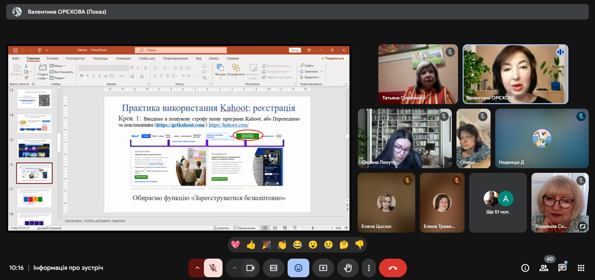595x280 pixels.
Task: Click the heart emoji reaction
Action: pos(236,245)
